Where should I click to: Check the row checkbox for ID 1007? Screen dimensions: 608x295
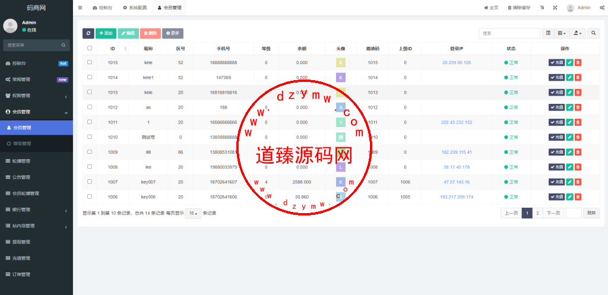pyautogui.click(x=90, y=182)
